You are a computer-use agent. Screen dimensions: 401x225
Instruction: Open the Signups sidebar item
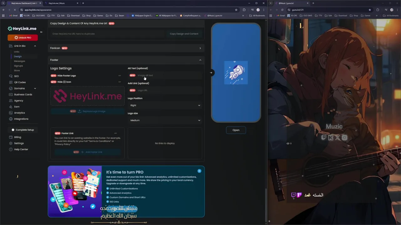coord(18,66)
